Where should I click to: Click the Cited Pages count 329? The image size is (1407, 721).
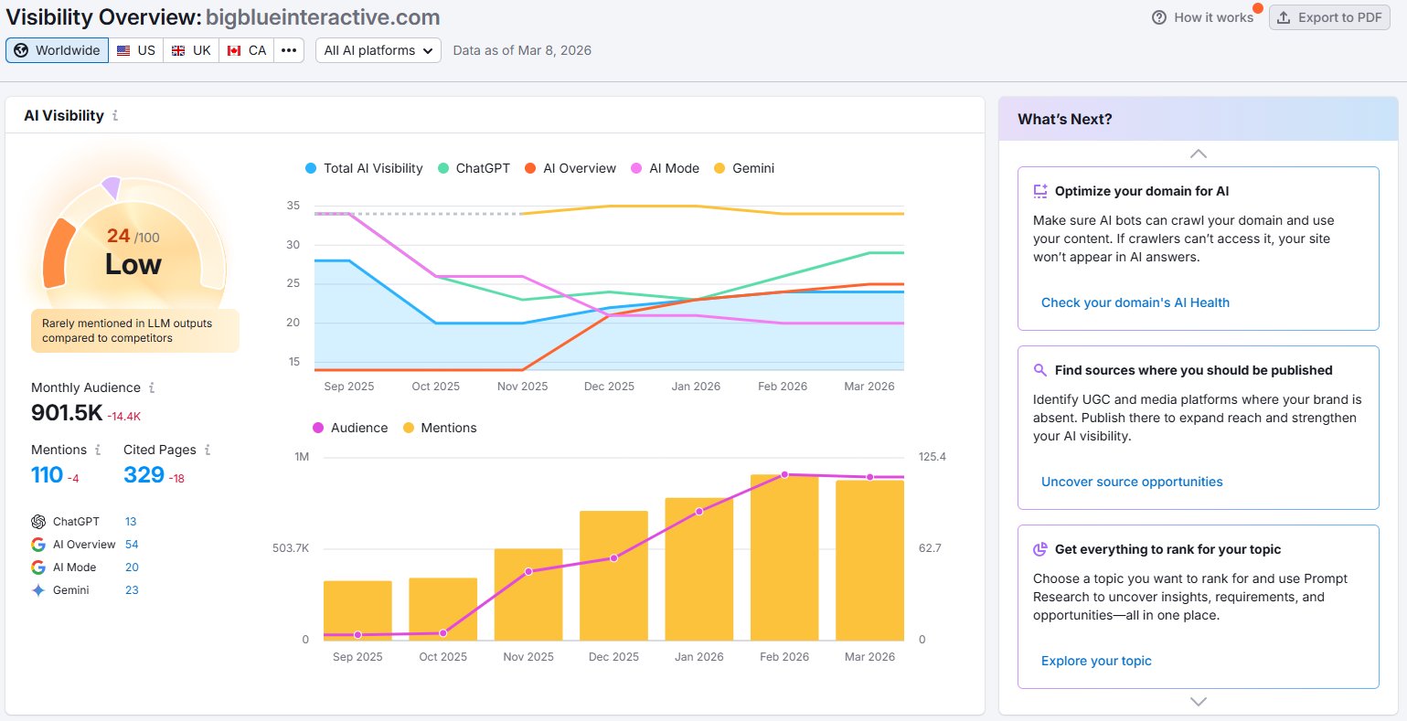click(x=144, y=475)
